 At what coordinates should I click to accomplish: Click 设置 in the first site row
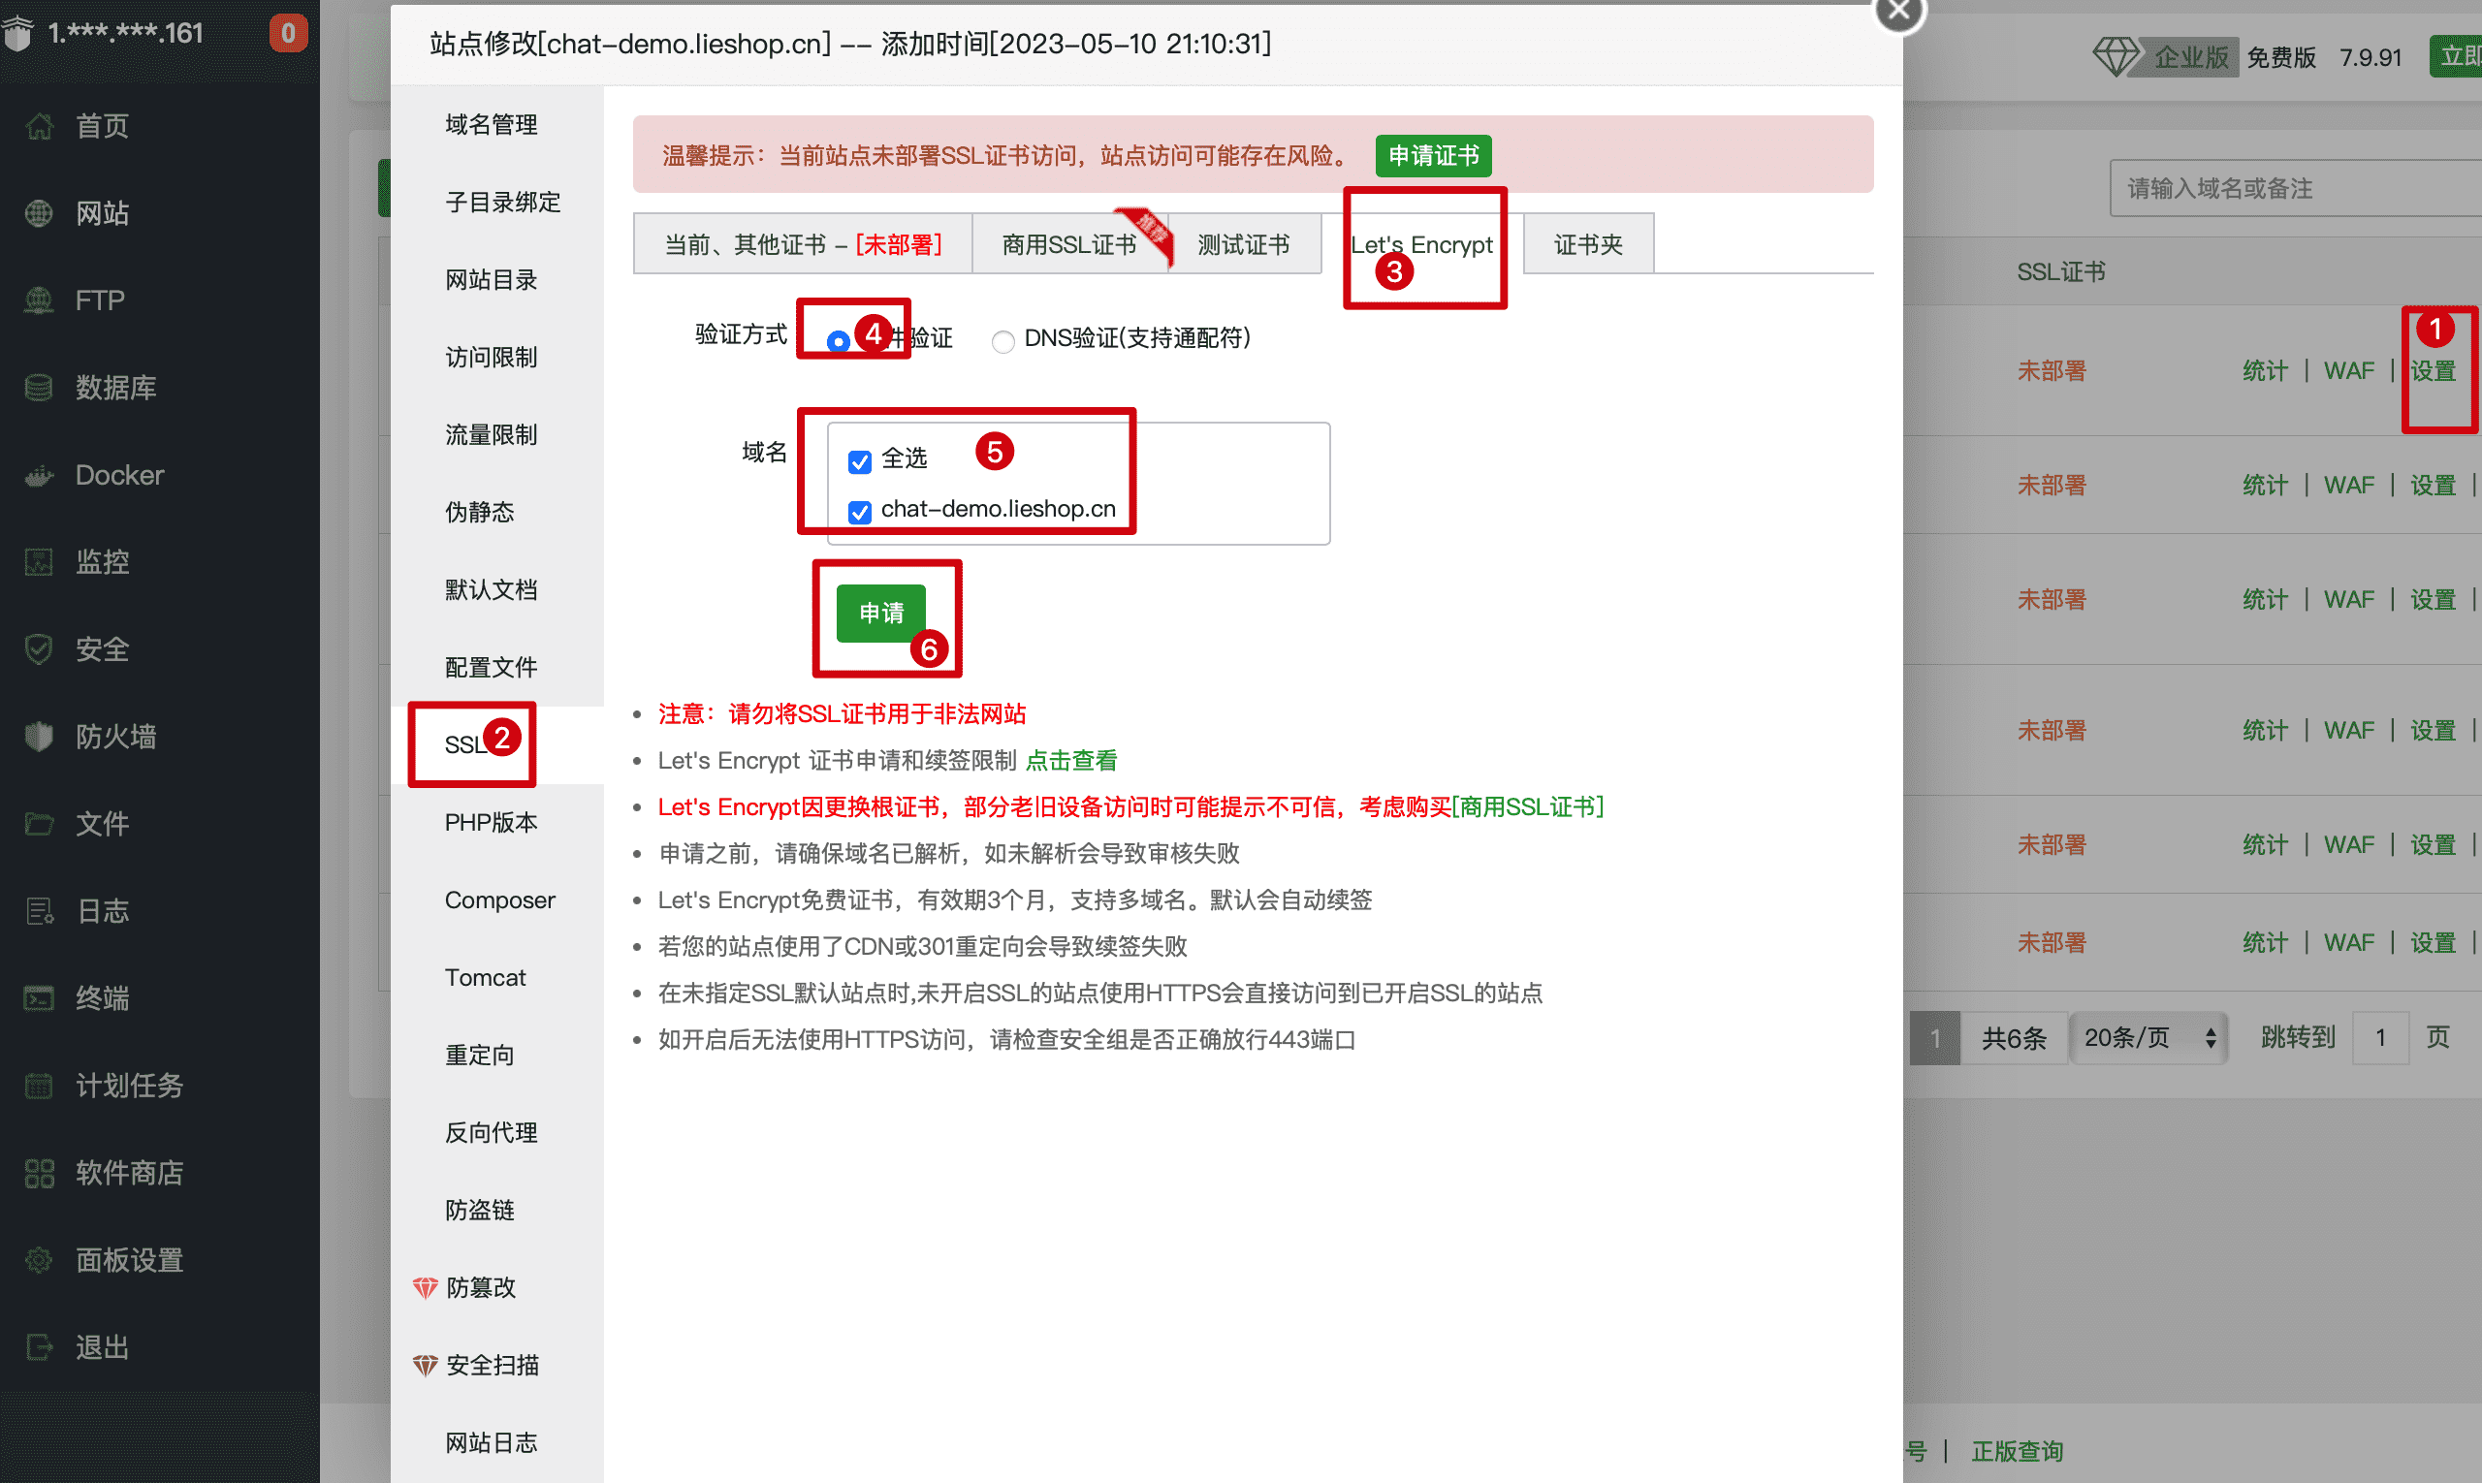(2433, 370)
